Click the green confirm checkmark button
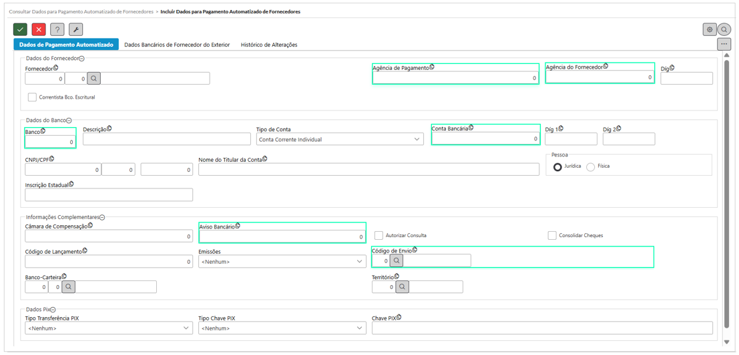The image size is (739, 355). tap(20, 29)
